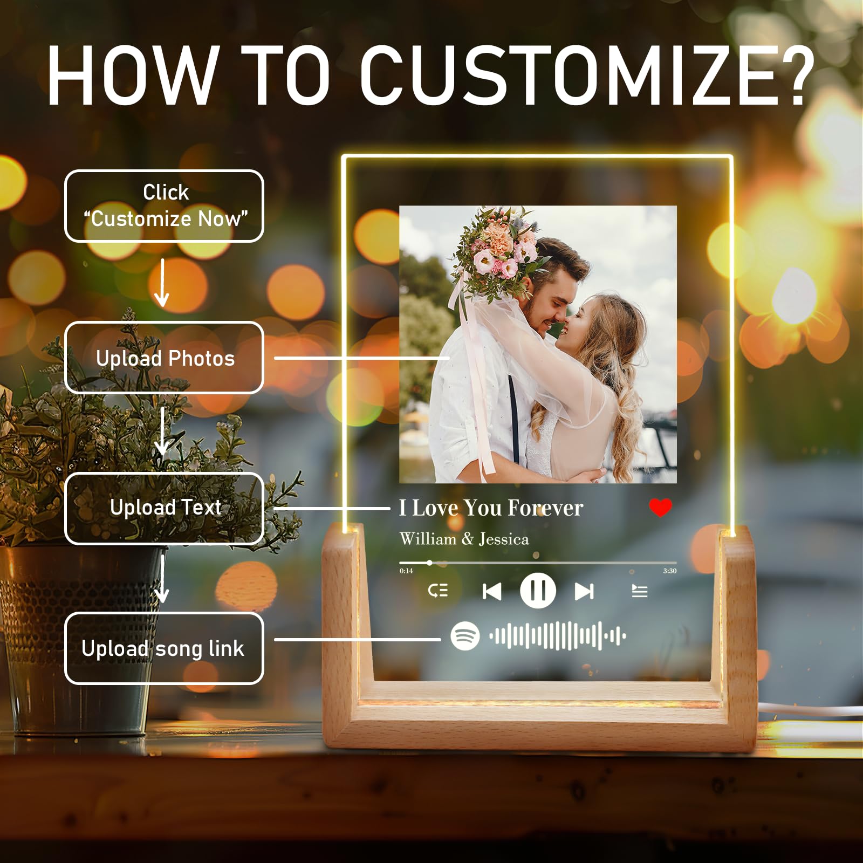Select the "I Love You Forever" song title

491,508
